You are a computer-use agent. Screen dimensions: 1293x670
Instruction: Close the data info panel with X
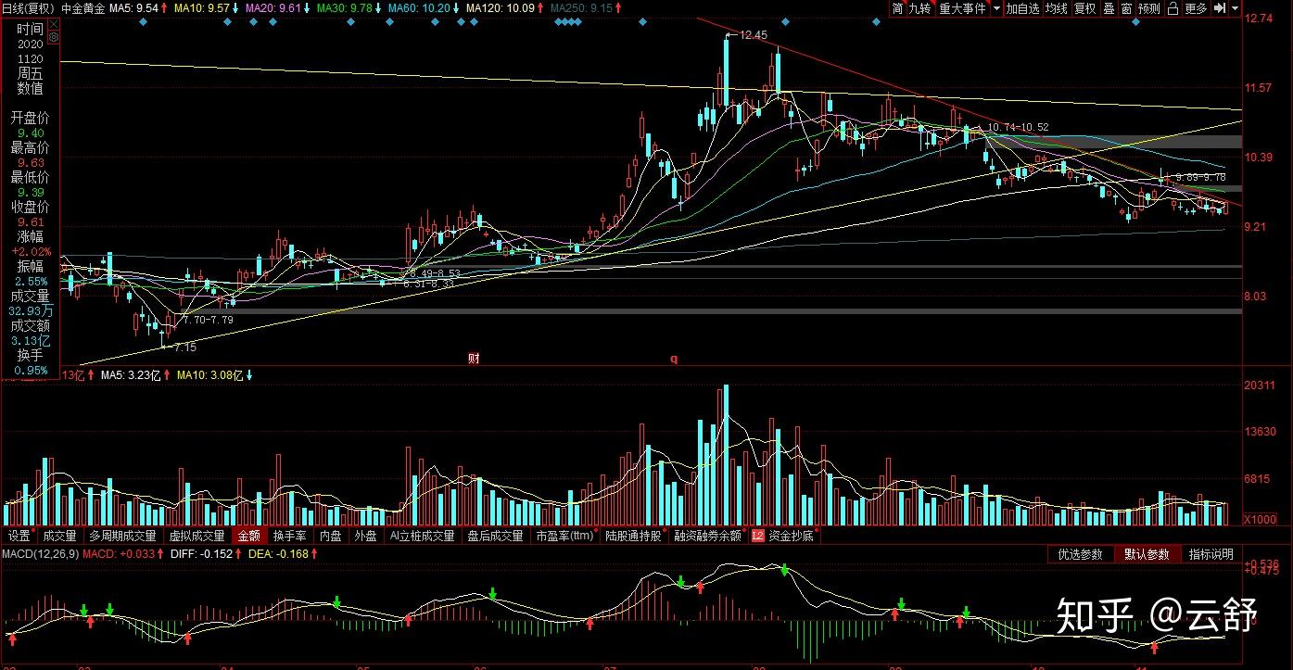pyautogui.click(x=53, y=22)
